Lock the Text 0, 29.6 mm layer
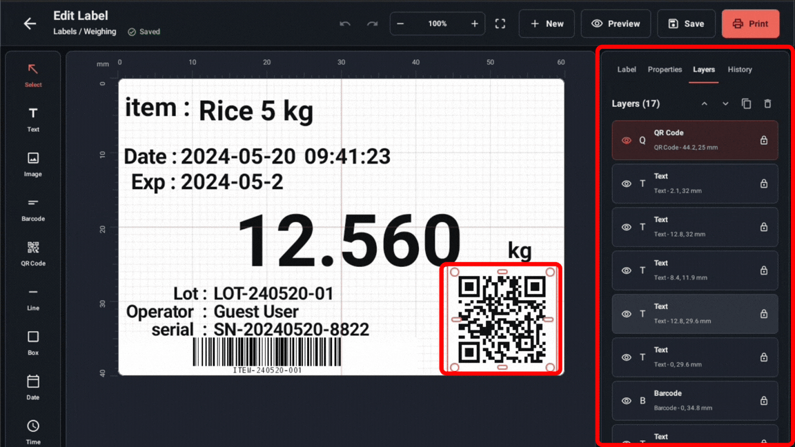 (763, 357)
